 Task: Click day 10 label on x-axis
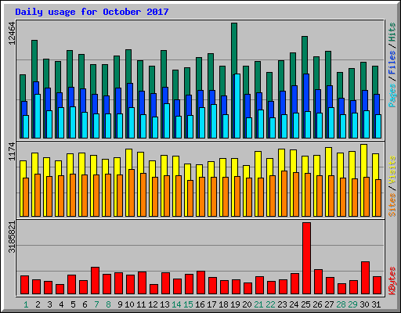pos(129,304)
